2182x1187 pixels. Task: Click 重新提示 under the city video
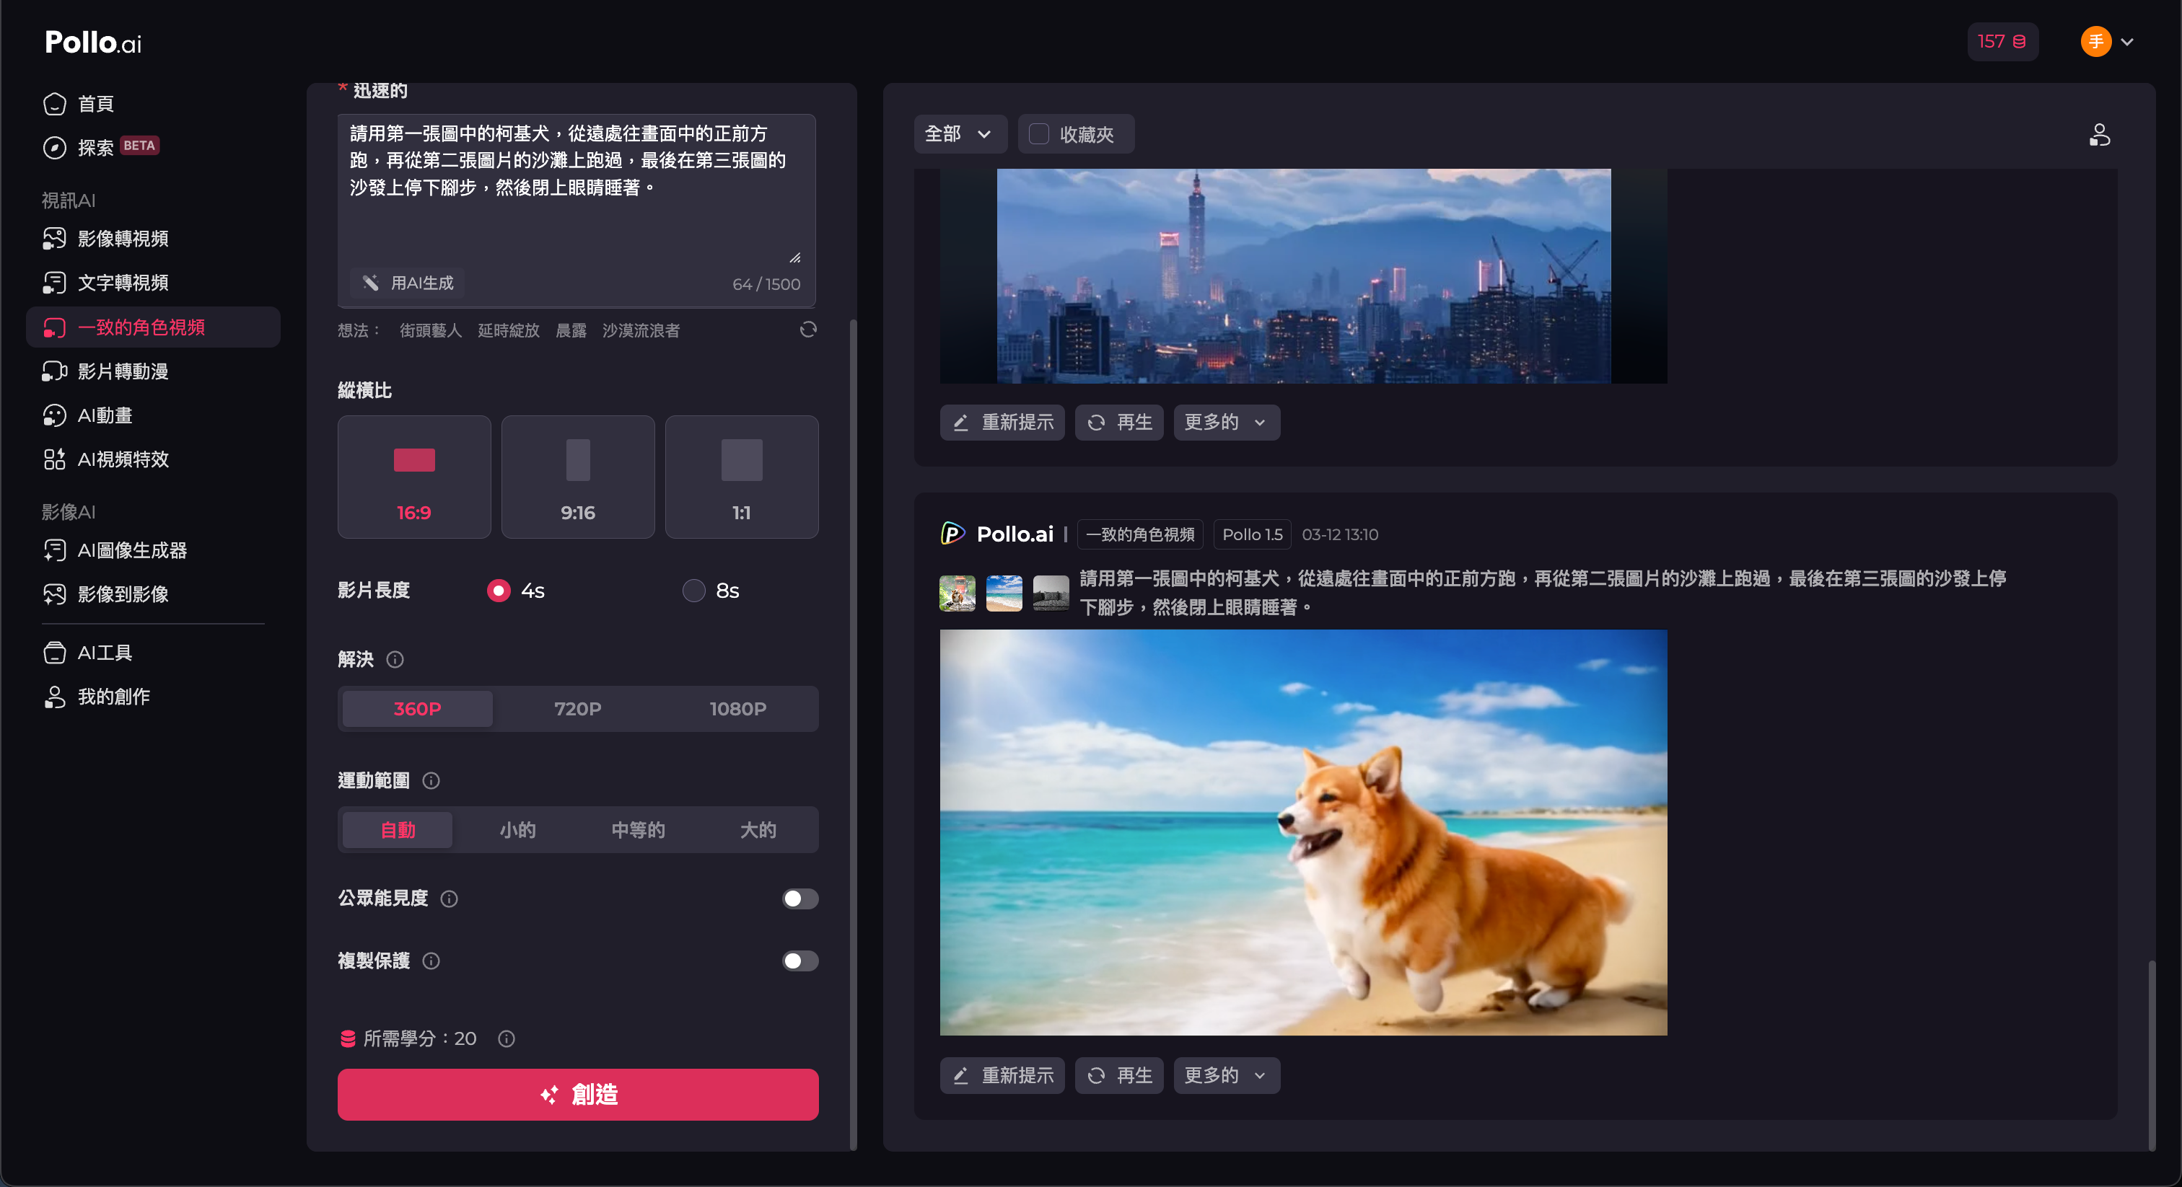pos(1002,423)
